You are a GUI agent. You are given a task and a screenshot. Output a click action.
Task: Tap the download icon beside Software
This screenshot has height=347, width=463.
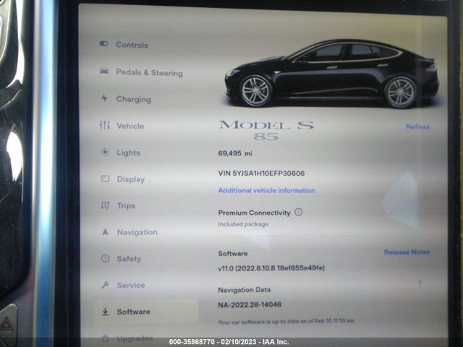tap(105, 312)
